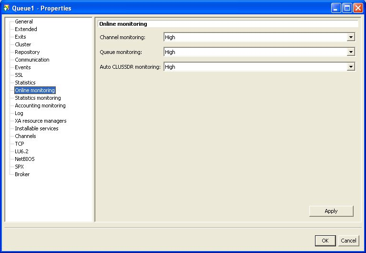Open NetBIOS settings
This screenshot has height=253, width=366.
pyautogui.click(x=24, y=159)
